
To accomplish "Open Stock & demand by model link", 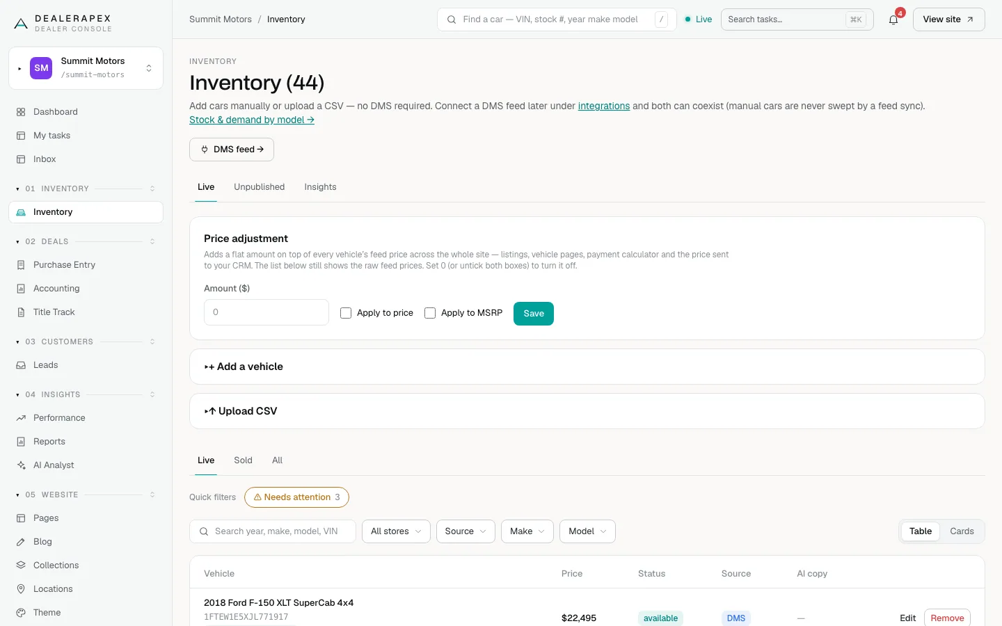I will (x=252, y=120).
